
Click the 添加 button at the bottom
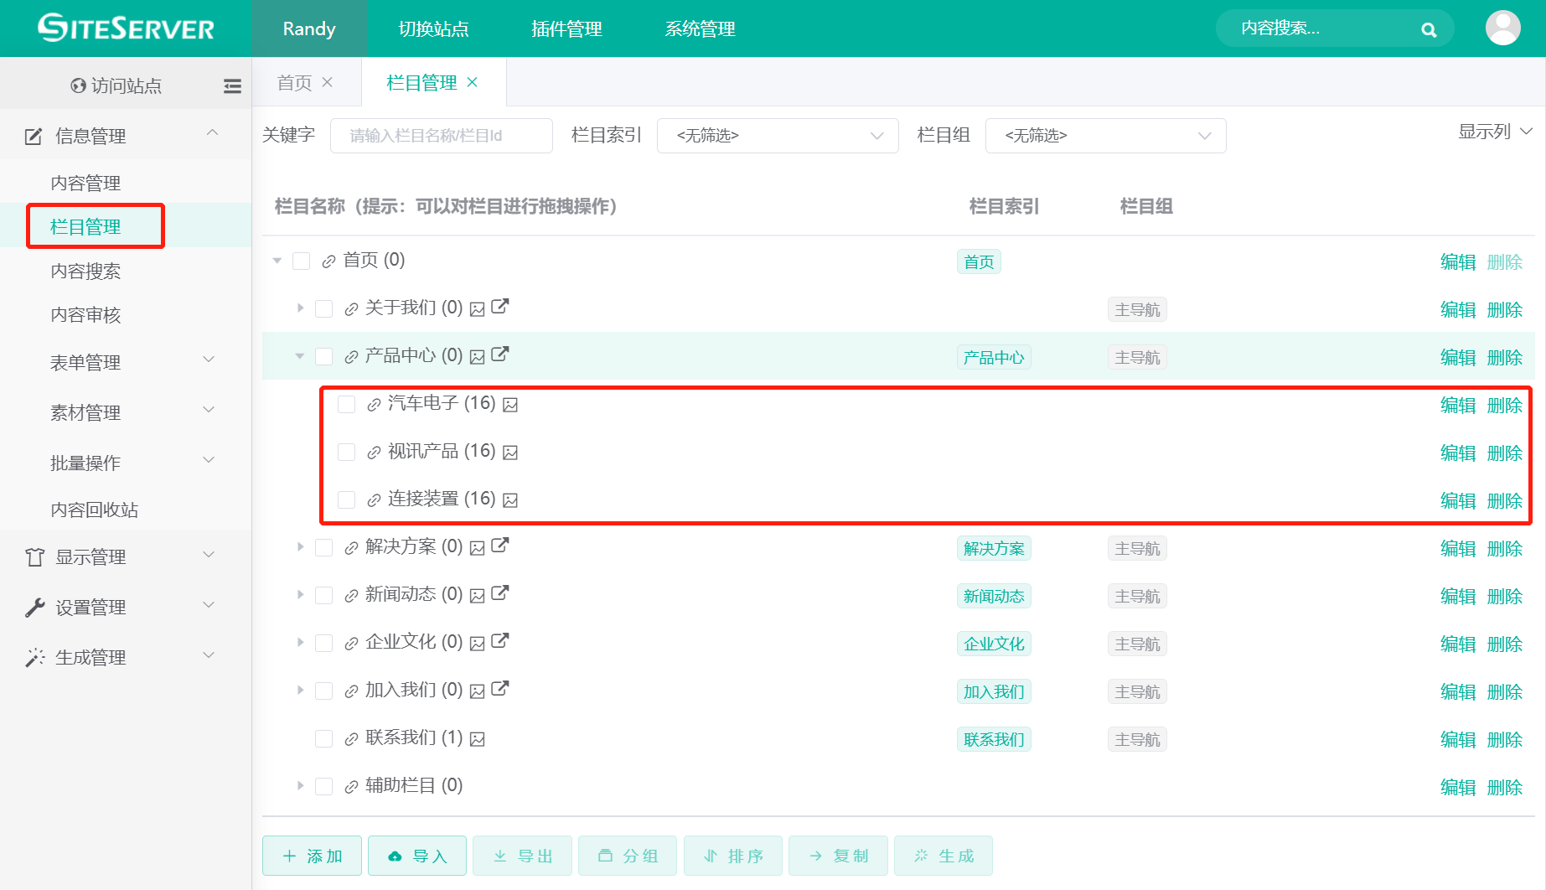[x=311, y=856]
